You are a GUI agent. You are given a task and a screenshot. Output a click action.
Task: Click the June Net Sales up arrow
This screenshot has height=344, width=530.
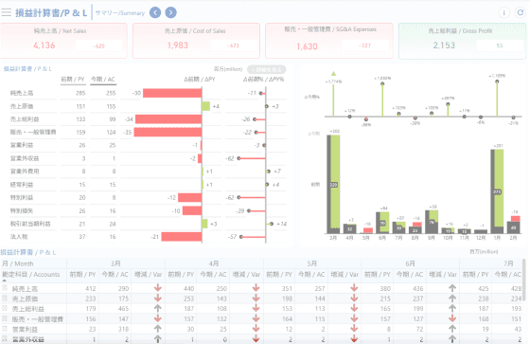452,288
